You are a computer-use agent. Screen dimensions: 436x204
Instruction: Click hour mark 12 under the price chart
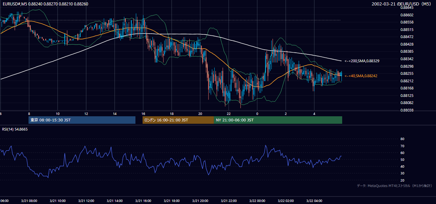86,114
